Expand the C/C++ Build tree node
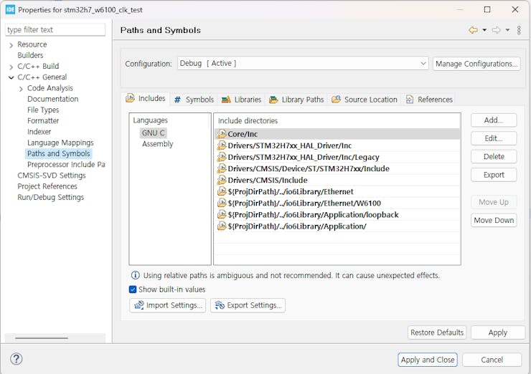The height and width of the screenshot is (374, 531). point(11,67)
